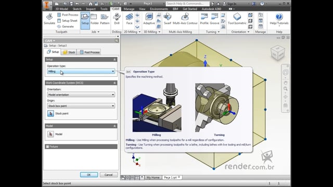This screenshot has width=333, height=187.
Task: Expand the Orientation combo box
Action: click(x=81, y=95)
